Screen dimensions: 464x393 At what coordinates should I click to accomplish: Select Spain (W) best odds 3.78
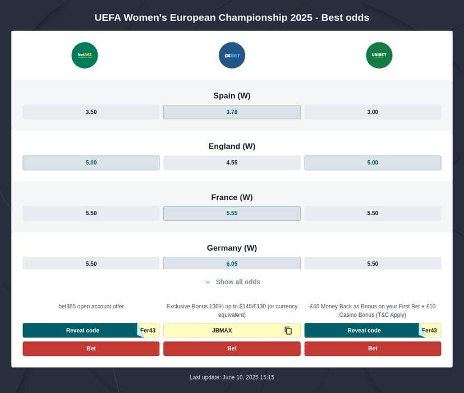tap(232, 112)
